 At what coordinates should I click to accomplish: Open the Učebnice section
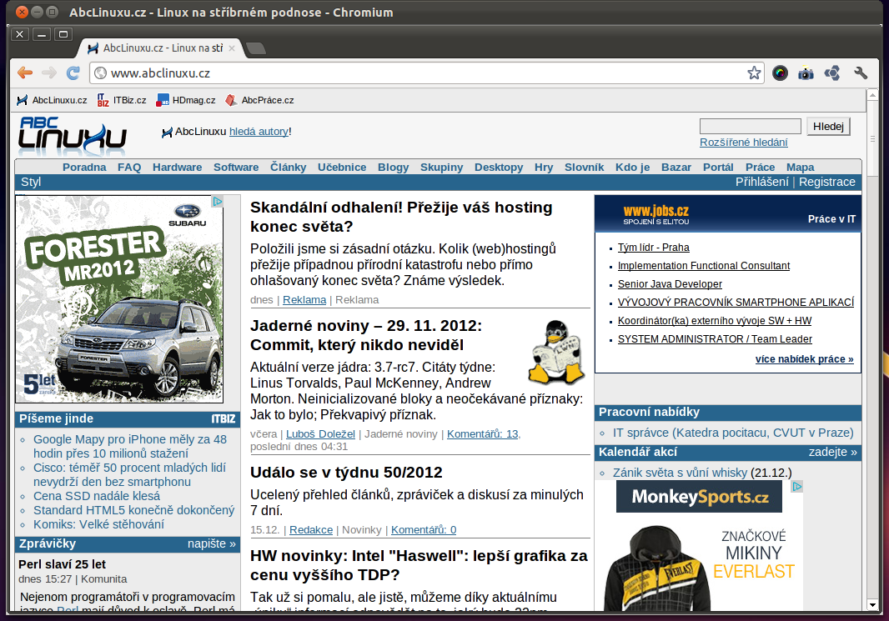coord(342,168)
